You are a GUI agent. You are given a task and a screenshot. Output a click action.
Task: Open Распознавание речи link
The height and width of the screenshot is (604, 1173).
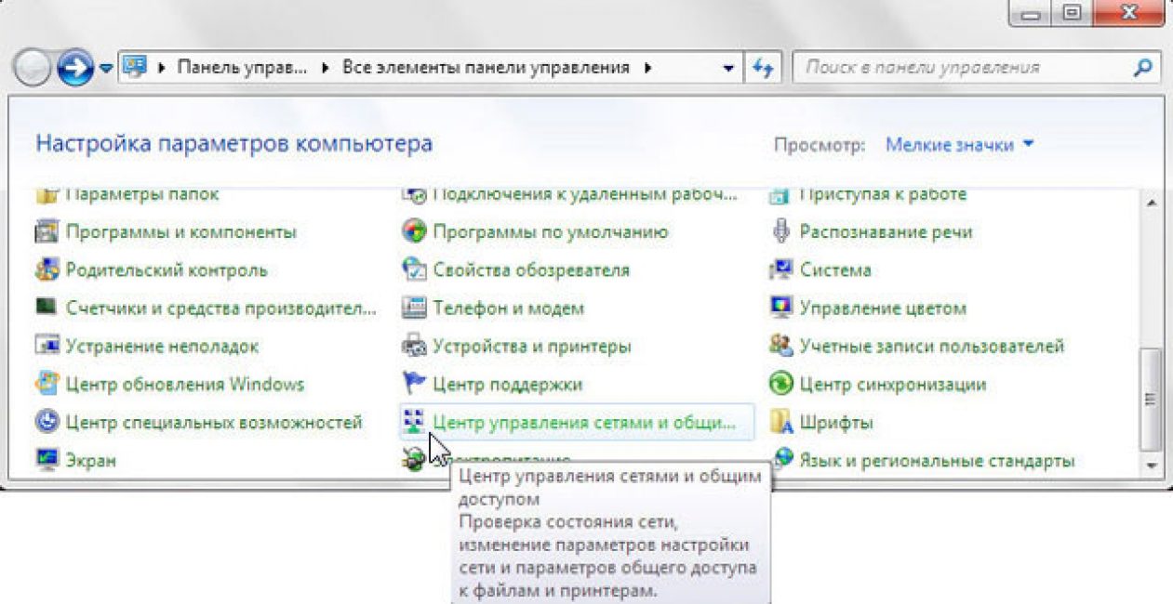pos(886,231)
